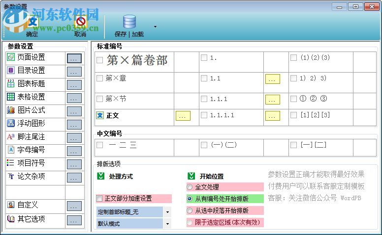Screen dimensions: 382x235
Task: Click yellow ellipsis button beside 正文
Action: pyautogui.click(x=183, y=116)
